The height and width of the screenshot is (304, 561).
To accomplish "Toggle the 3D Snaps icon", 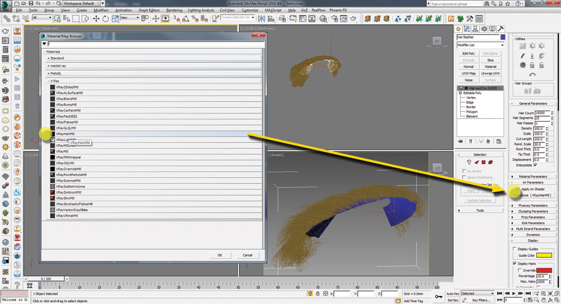I will pos(176,19).
